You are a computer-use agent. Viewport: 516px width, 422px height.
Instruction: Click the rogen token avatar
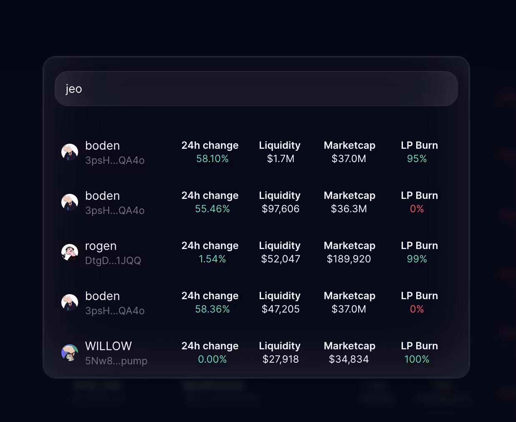tap(70, 253)
